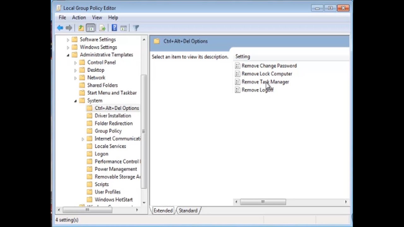Toggle Show/Hide Console Tree toolbar icon
Image resolution: width=404 pixels, height=227 pixels.
[x=91, y=28]
